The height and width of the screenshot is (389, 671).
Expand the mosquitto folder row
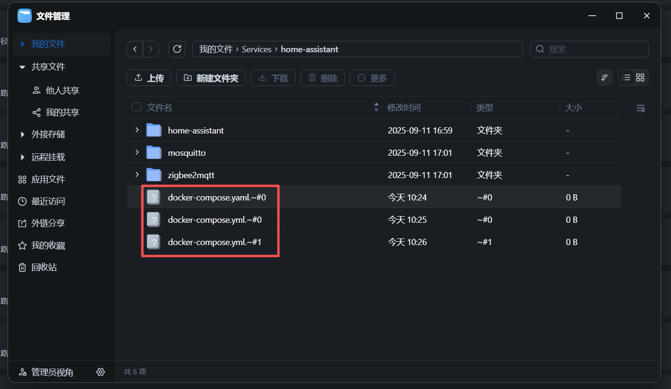[x=137, y=152]
